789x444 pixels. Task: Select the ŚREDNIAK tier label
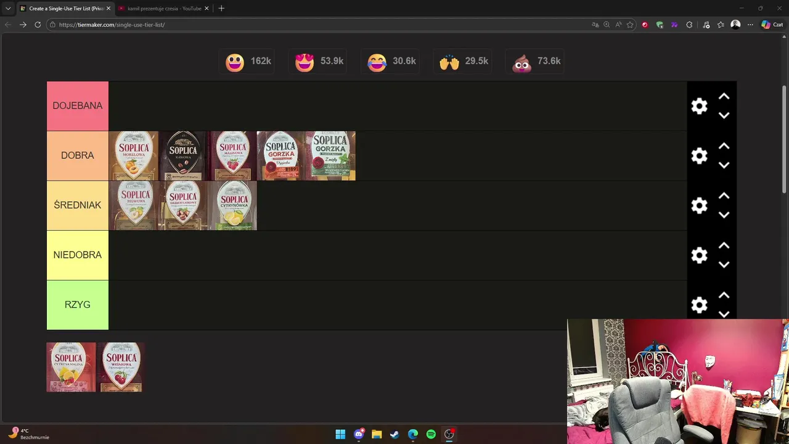click(x=78, y=205)
